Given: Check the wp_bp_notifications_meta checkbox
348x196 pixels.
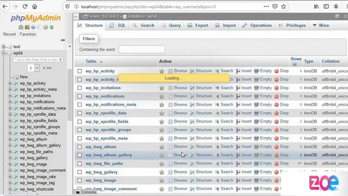Looking at the screenshot, I should (x=79, y=105).
